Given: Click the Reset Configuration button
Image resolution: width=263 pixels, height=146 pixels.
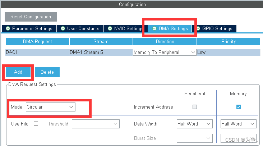Looking at the screenshot, I should pyautogui.click(x=31, y=17).
